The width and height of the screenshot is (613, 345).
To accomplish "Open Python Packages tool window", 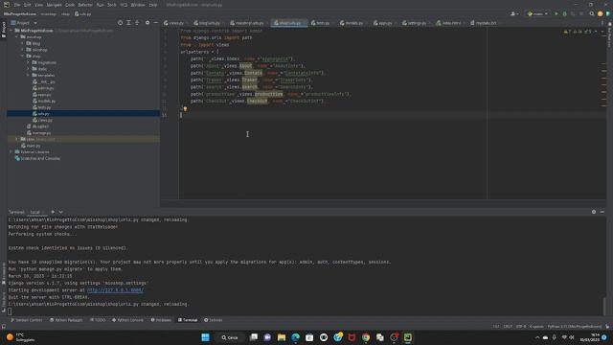I will 66,320.
